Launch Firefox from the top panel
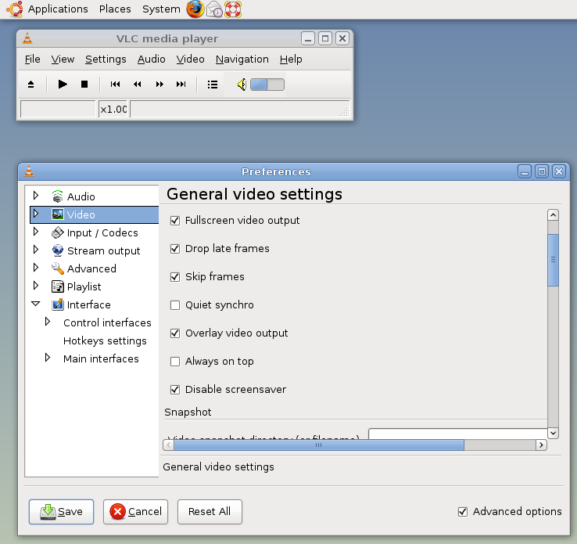This screenshot has width=577, height=544. click(x=195, y=9)
